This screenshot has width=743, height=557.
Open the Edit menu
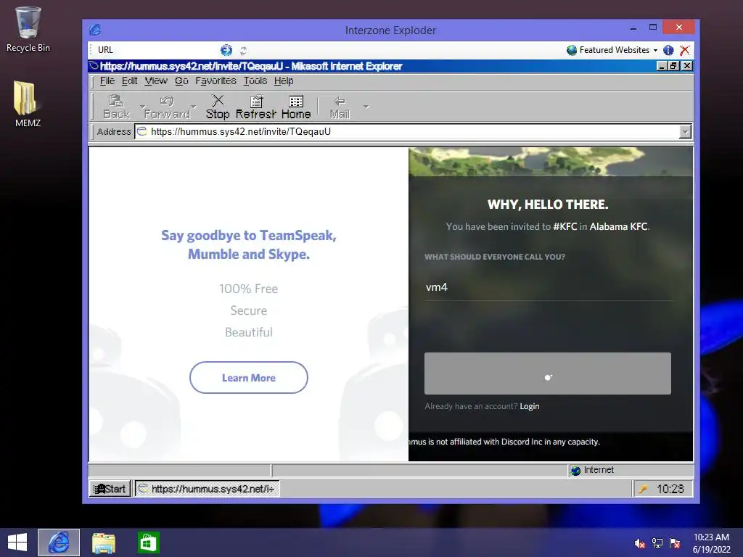pos(129,81)
